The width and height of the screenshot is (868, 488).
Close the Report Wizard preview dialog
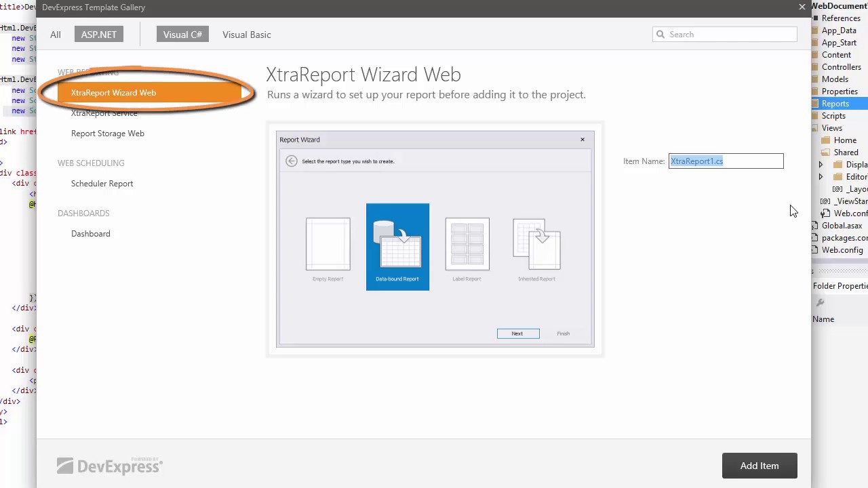pos(582,140)
